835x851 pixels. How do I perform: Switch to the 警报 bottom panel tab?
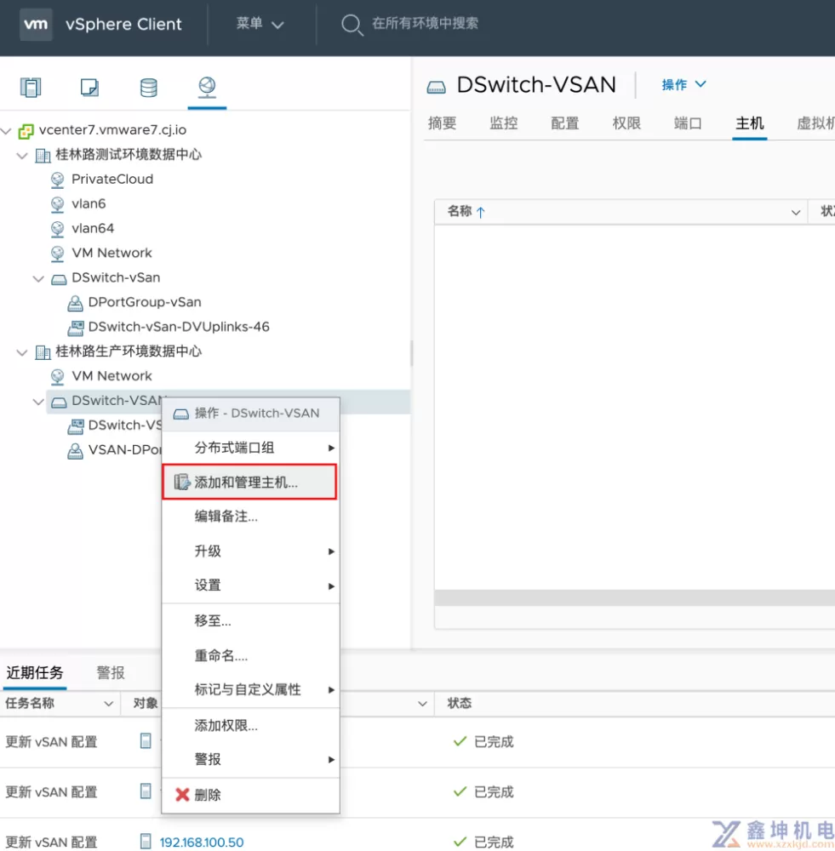click(111, 673)
